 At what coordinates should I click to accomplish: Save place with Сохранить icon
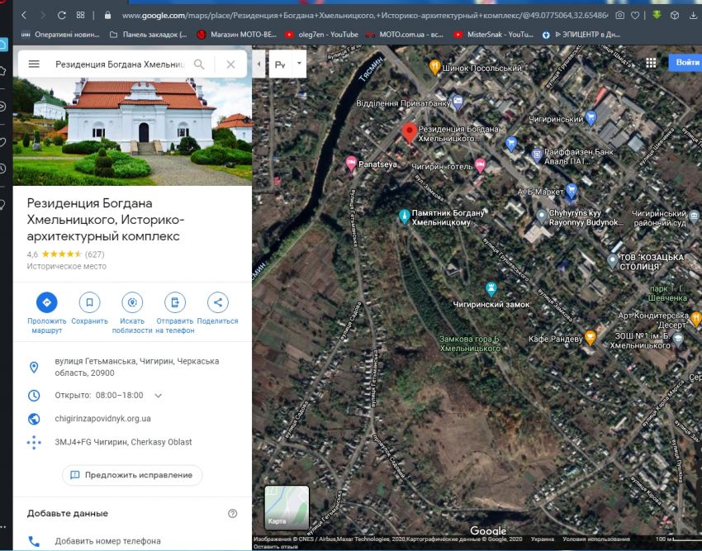point(89,302)
